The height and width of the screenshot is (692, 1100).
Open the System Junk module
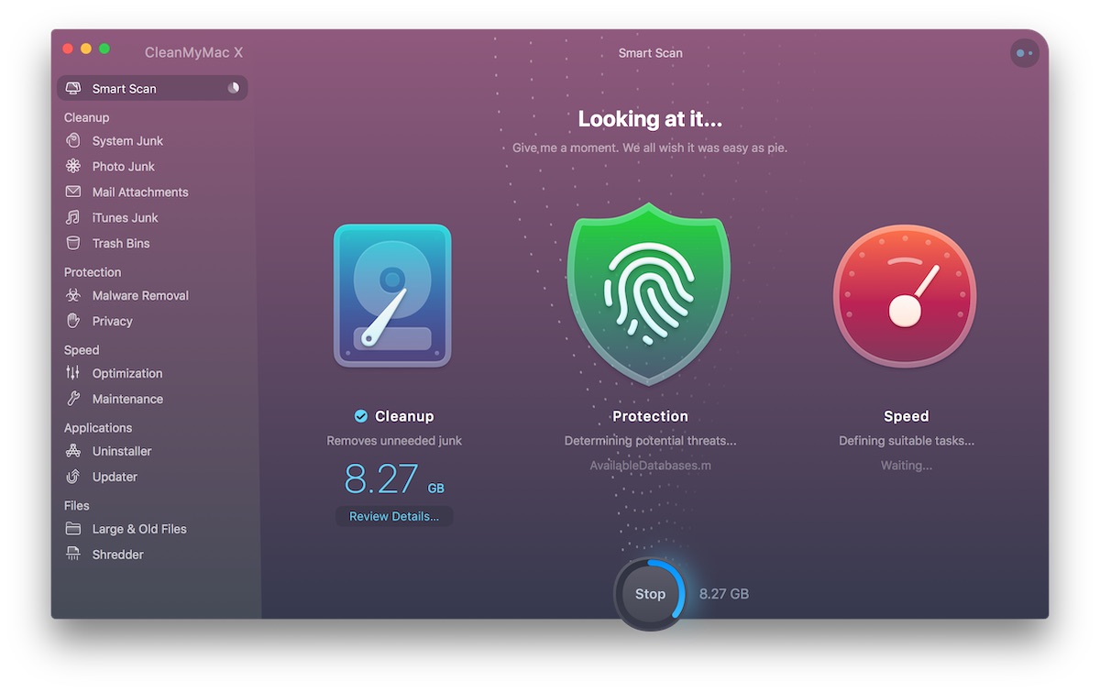126,140
